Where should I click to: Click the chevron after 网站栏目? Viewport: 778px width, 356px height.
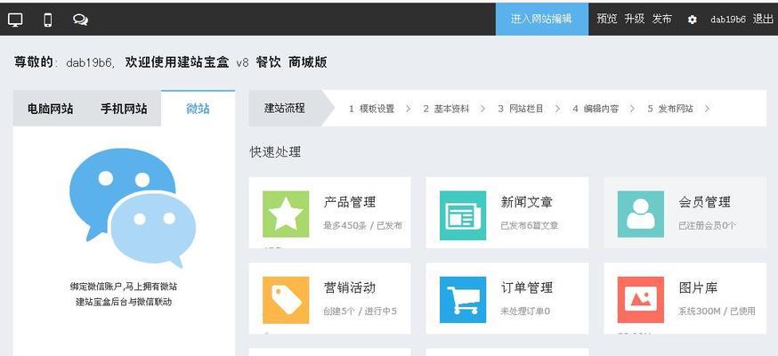click(558, 109)
